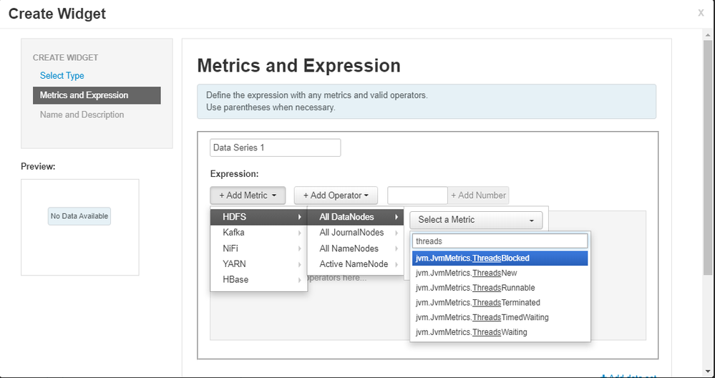
Task: Pick jvm.JvmMetrics.ThreadsRunnable metric
Action: 500,288
